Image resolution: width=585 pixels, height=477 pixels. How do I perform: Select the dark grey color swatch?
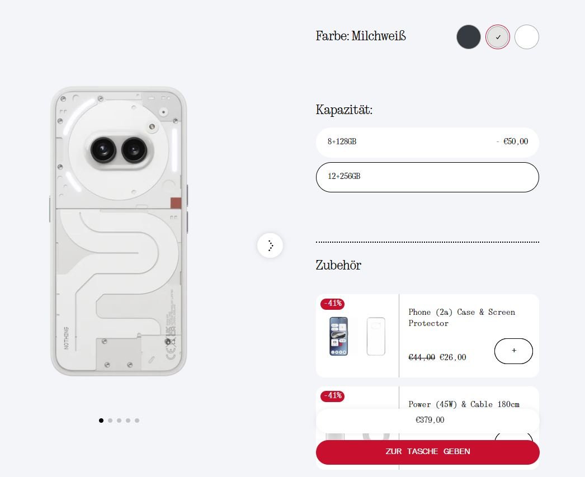click(469, 37)
